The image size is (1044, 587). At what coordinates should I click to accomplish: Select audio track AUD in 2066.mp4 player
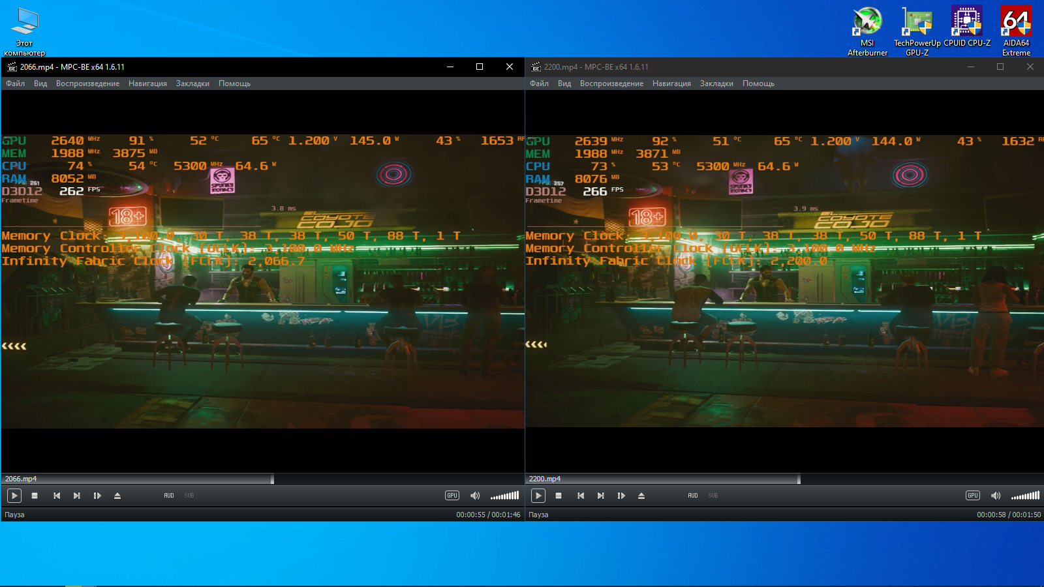coord(169,496)
